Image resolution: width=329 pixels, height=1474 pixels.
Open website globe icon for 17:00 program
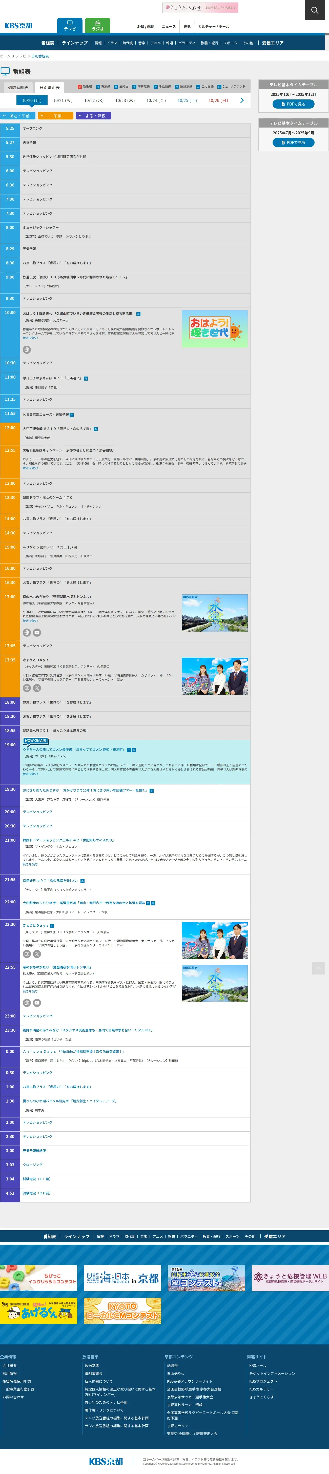[26, 632]
